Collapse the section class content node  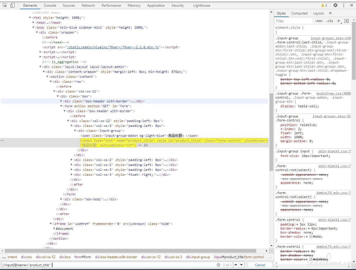tap(47, 77)
